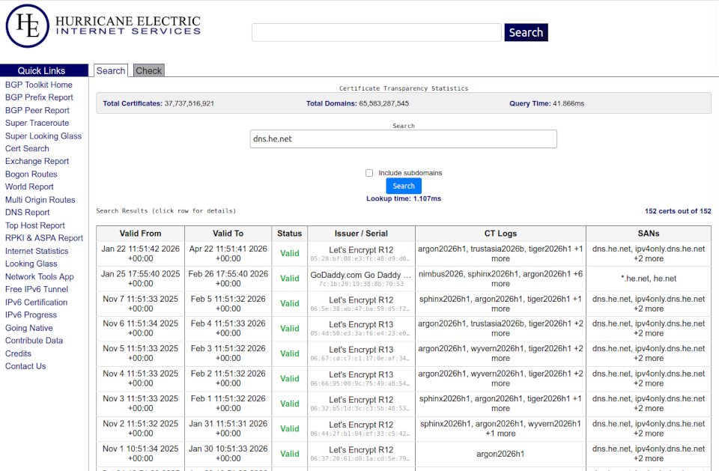Open Free IPv6 Tunnel link
The width and height of the screenshot is (719, 471).
(x=37, y=289)
